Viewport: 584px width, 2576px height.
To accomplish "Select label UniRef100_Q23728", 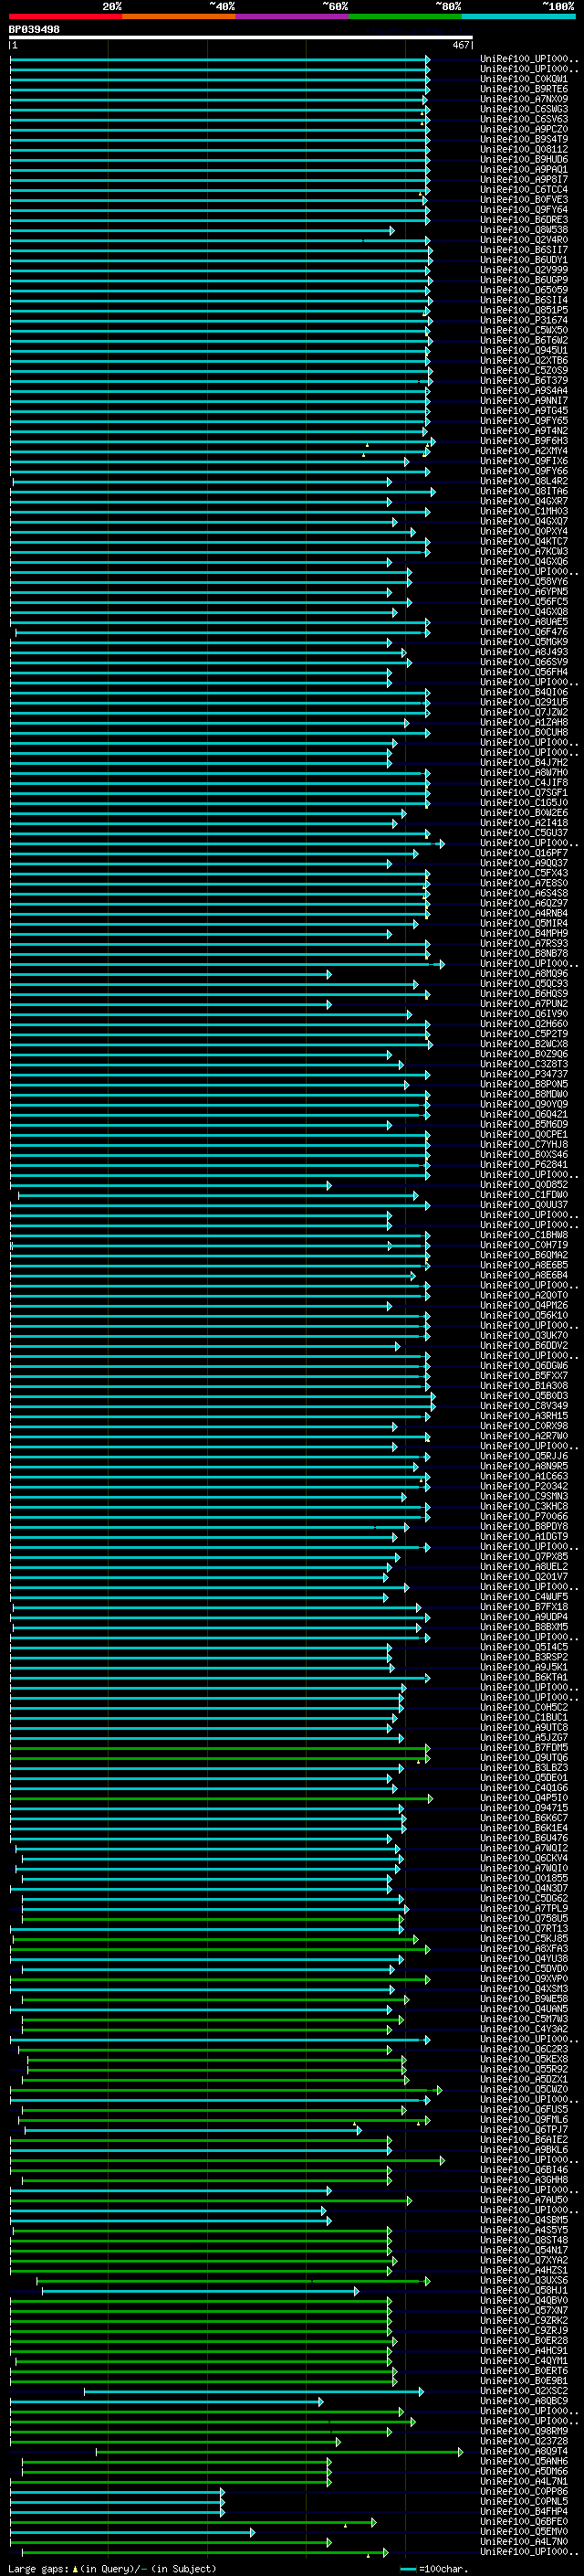I will (x=524, y=2441).
